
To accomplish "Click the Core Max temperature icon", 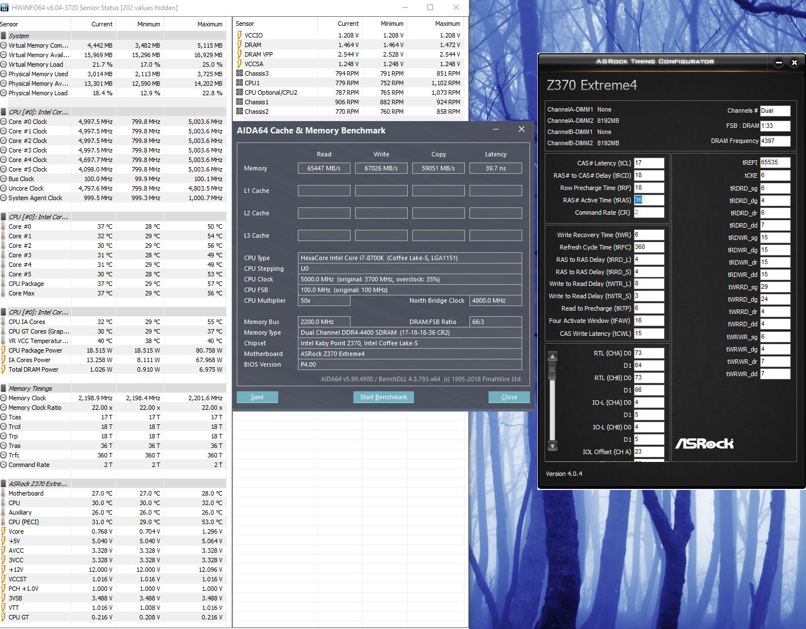I will pyautogui.click(x=4, y=293).
